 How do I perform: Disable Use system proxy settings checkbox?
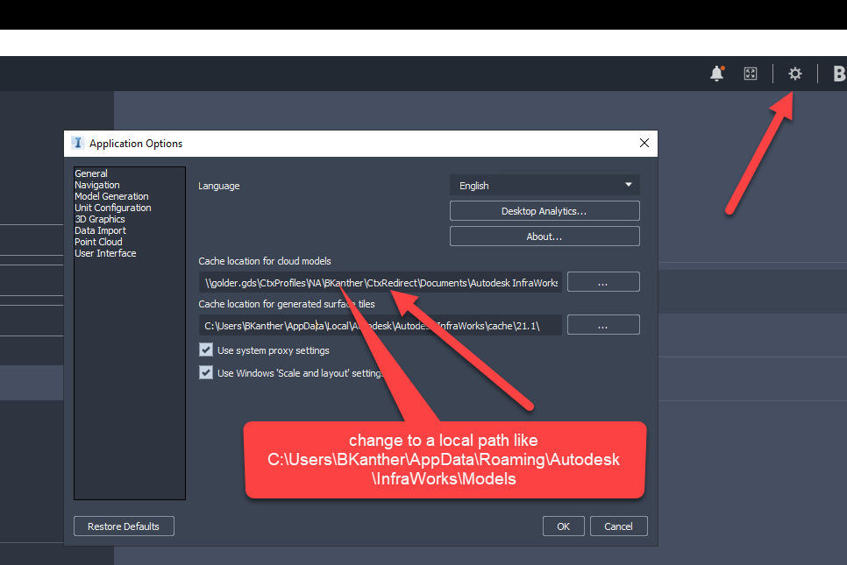tap(206, 350)
